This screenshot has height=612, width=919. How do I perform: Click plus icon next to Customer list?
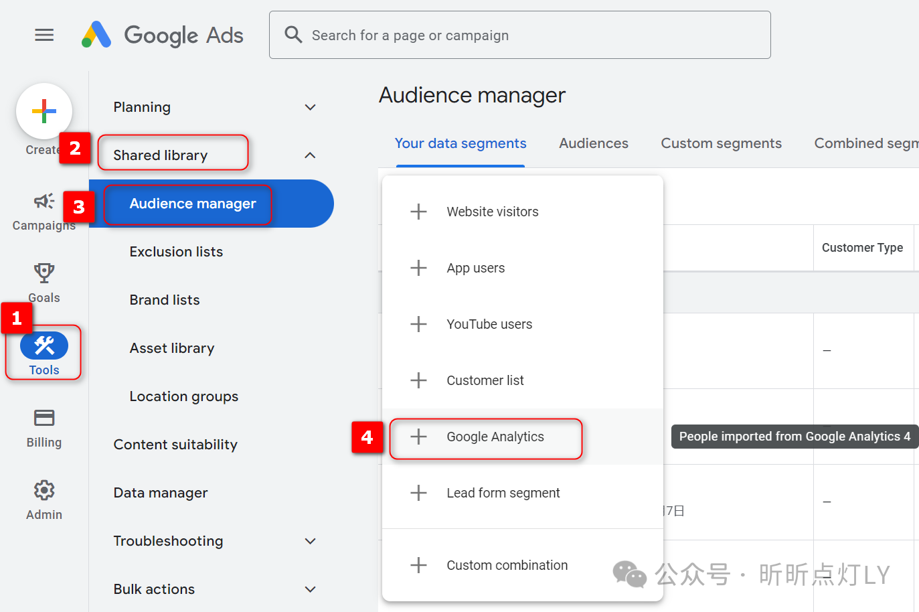click(418, 380)
